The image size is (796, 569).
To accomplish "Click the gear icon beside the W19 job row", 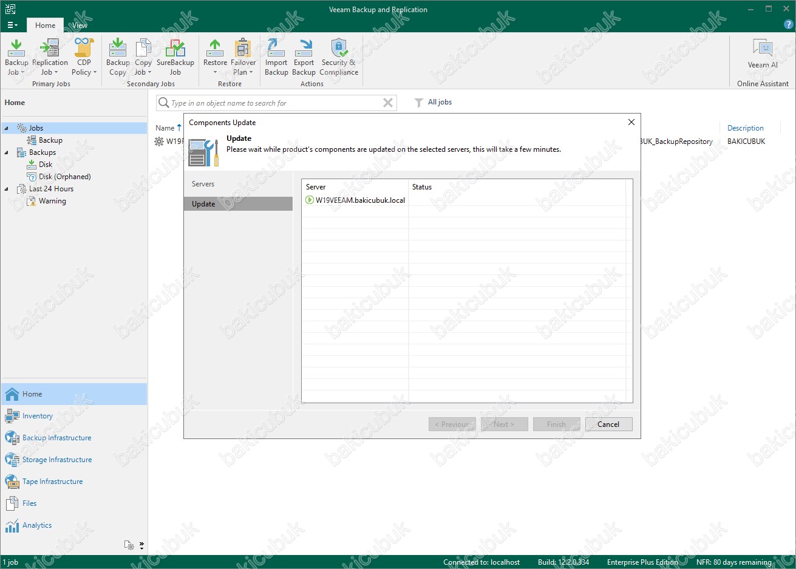I will pos(159,141).
